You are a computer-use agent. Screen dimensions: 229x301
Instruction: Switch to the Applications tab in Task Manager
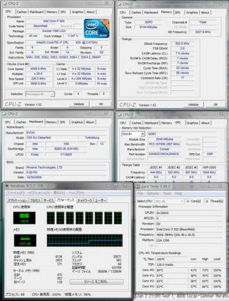[18, 200]
